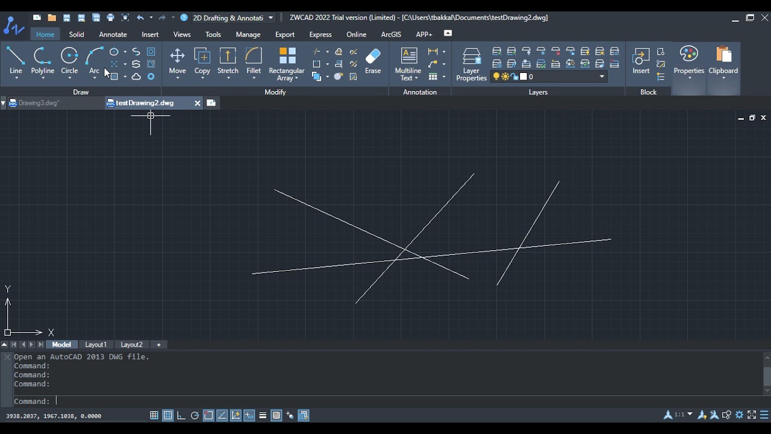Viewport: 771px width, 434px height.
Task: Collapse the ribbon using the arrow button
Action: [448, 33]
